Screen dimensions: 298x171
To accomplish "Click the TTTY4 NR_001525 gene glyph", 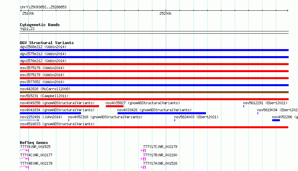I will [24, 151].
